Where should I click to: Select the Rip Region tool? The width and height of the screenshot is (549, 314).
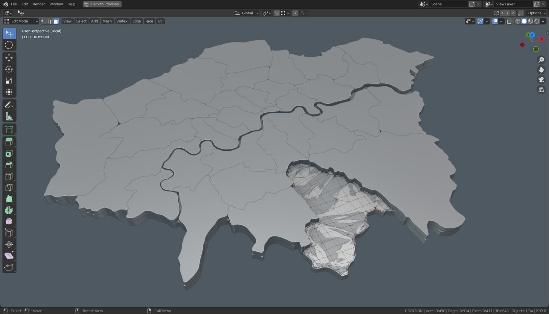point(9,267)
